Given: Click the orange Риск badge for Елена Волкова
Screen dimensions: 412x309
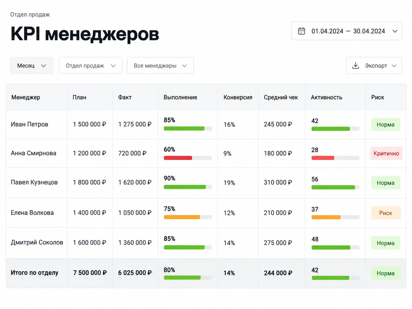Looking at the screenshot, I should click(386, 213).
